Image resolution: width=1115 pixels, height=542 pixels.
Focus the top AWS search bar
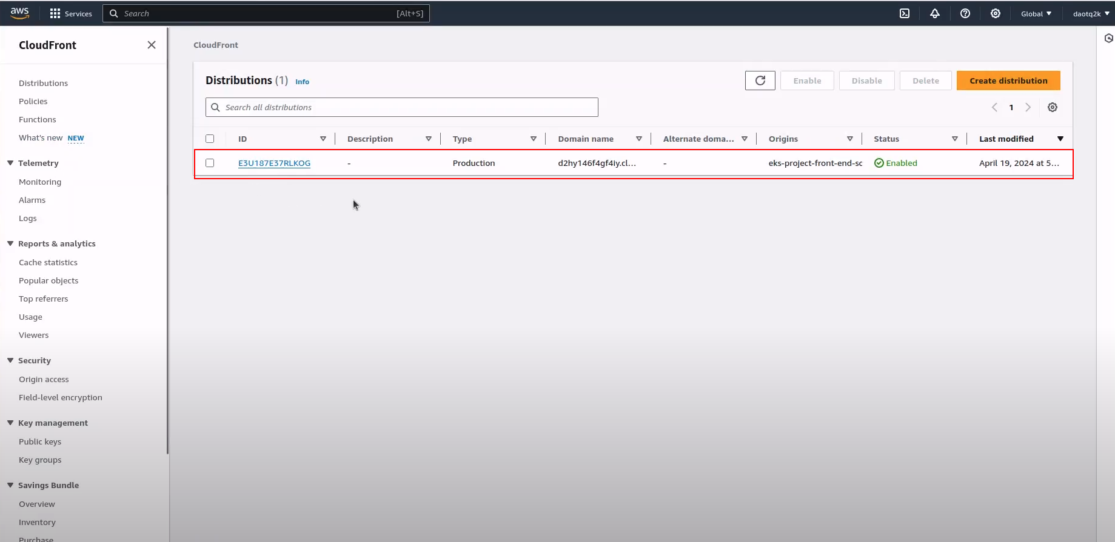click(266, 13)
